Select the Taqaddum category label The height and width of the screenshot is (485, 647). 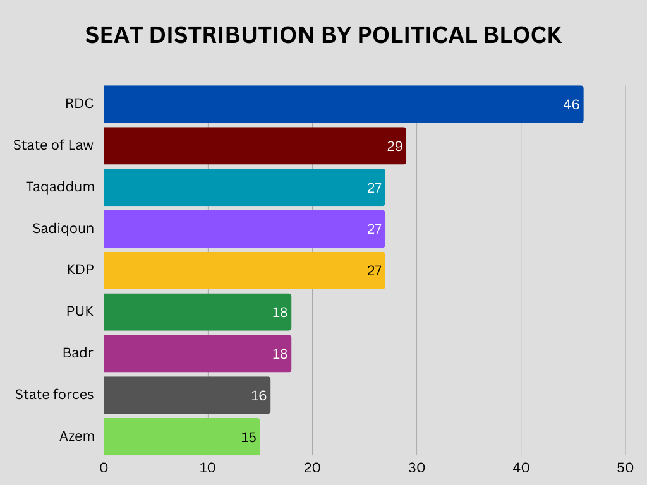tap(61, 187)
